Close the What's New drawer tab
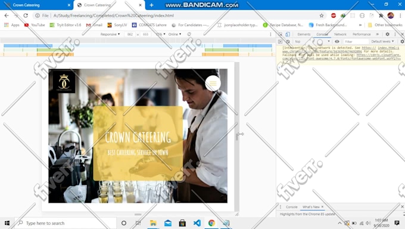 click(322, 207)
